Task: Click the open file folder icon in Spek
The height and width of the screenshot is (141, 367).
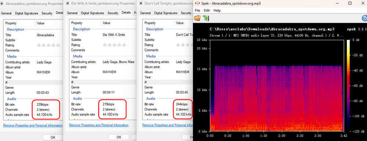Action: tap(197, 18)
